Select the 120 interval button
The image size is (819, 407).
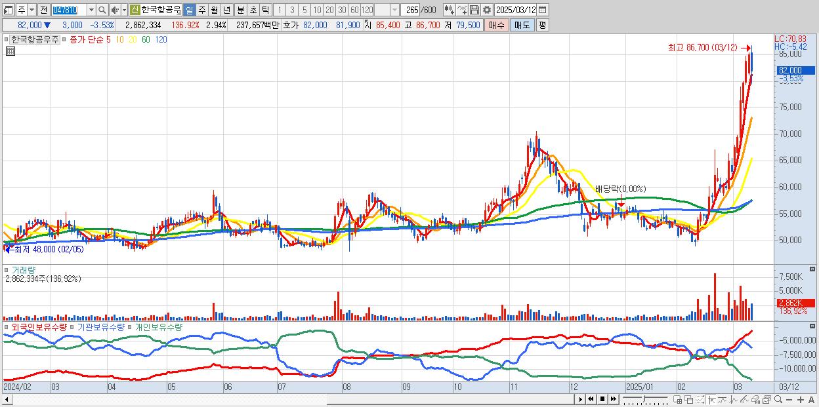coord(367,10)
